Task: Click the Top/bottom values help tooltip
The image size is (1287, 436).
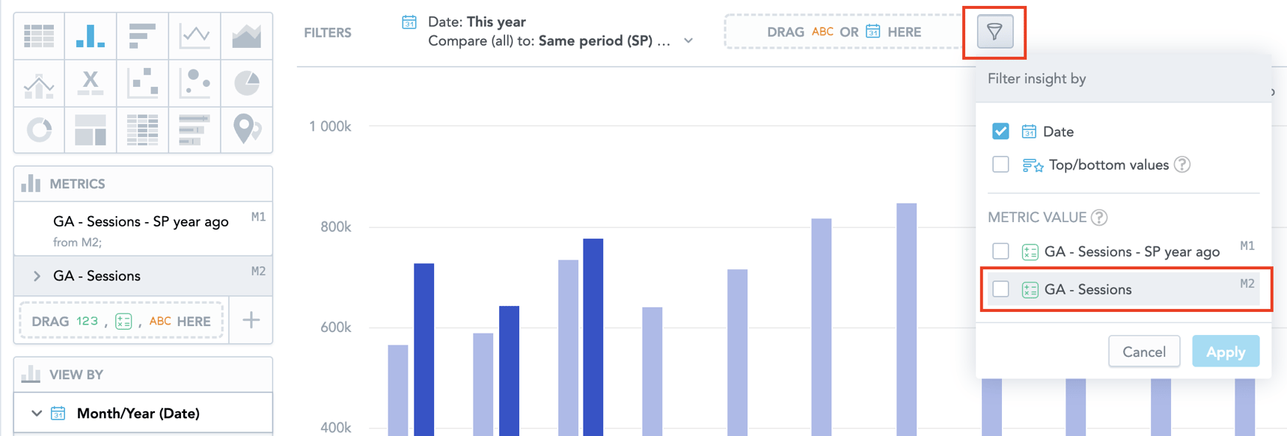Action: (x=1182, y=165)
